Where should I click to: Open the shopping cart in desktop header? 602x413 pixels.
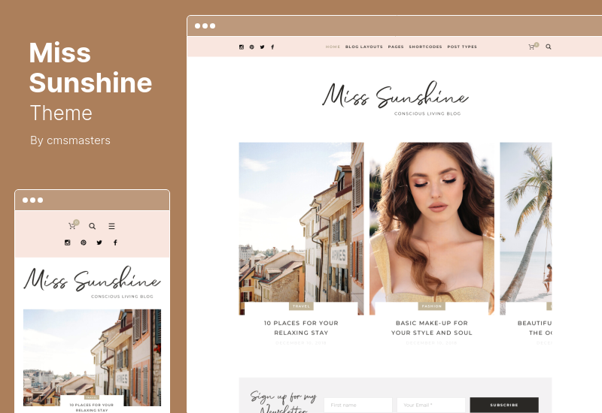click(532, 47)
